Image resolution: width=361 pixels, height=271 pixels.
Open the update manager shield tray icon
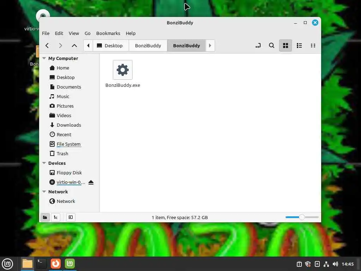point(308,264)
